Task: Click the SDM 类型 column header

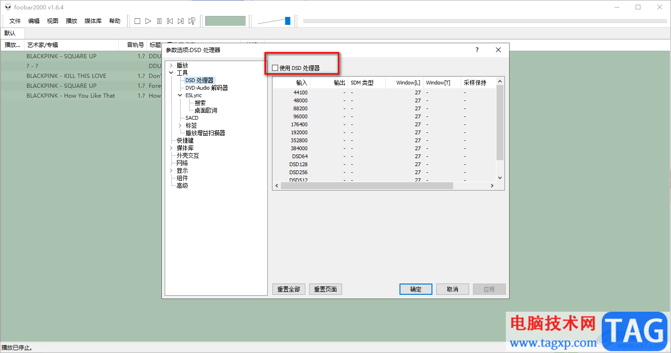Action: tap(367, 83)
